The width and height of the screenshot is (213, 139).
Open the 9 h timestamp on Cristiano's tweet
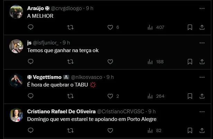coord(152,112)
